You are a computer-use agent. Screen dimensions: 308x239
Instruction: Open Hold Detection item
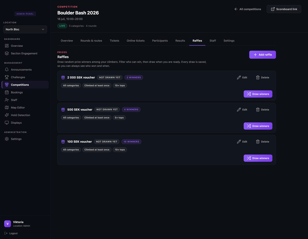(25, 115)
